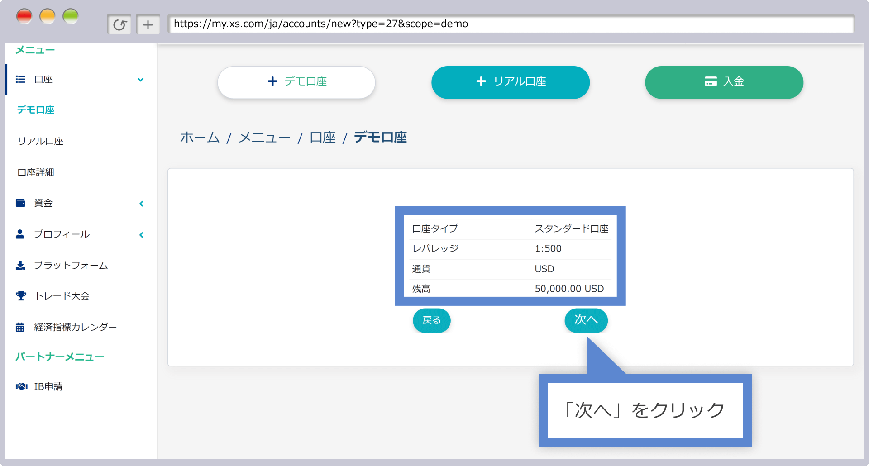869x466 pixels.
Task: Click the 入金 deposit button
Action: pos(724,82)
